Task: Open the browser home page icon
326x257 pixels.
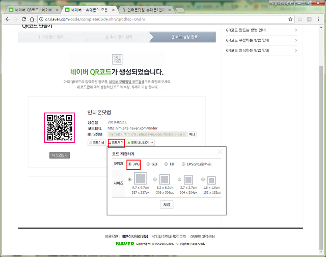Action: click(x=32, y=19)
